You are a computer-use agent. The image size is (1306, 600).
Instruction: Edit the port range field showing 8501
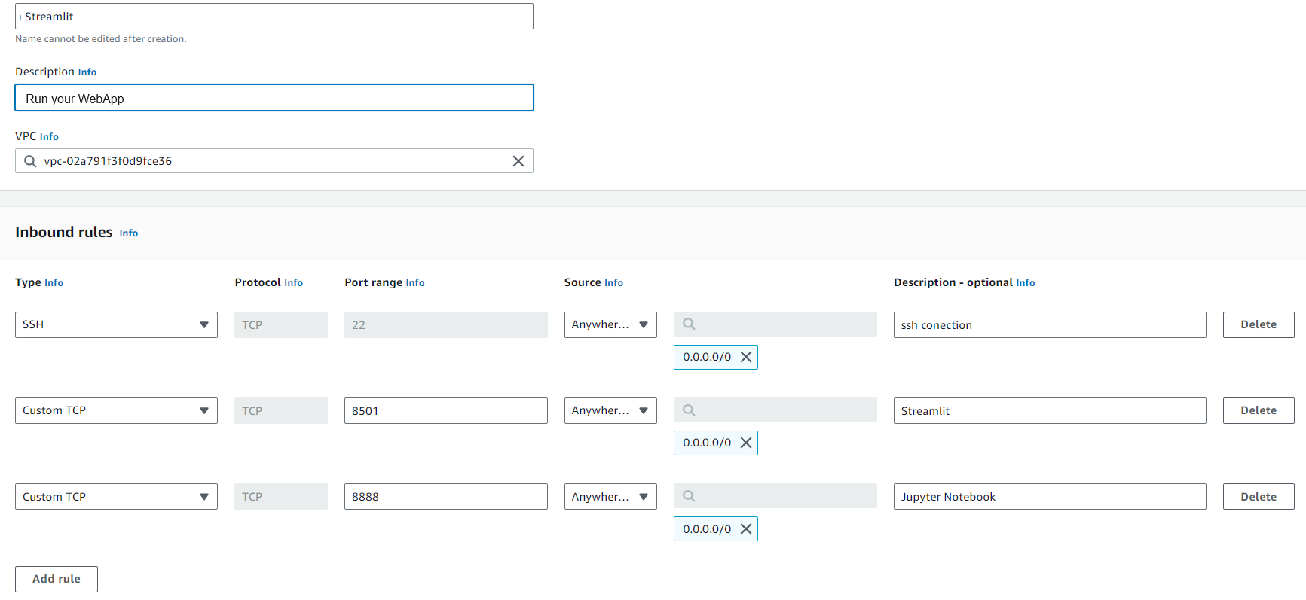click(446, 410)
